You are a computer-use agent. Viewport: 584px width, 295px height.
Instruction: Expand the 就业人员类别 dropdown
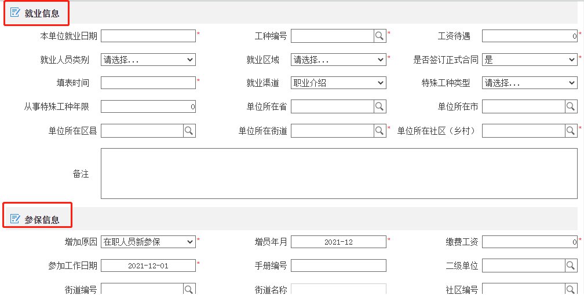click(x=148, y=60)
